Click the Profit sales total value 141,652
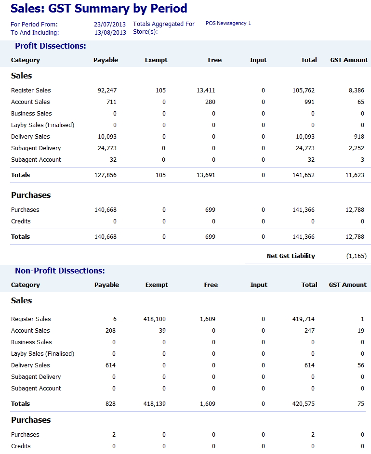This screenshot has width=371, height=454. click(303, 175)
